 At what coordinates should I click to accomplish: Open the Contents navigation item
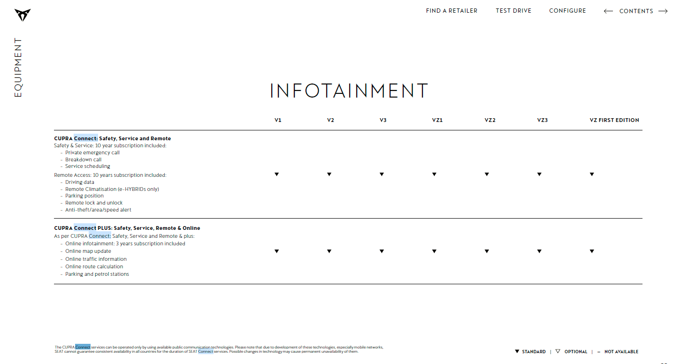pos(636,11)
